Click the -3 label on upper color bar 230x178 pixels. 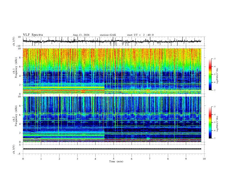[214, 58]
